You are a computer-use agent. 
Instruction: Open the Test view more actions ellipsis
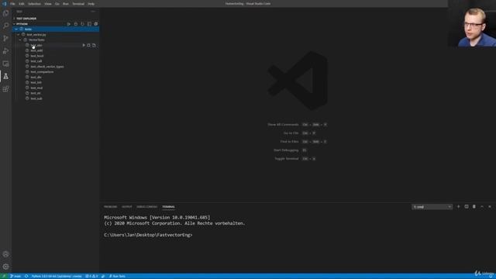[93, 12]
